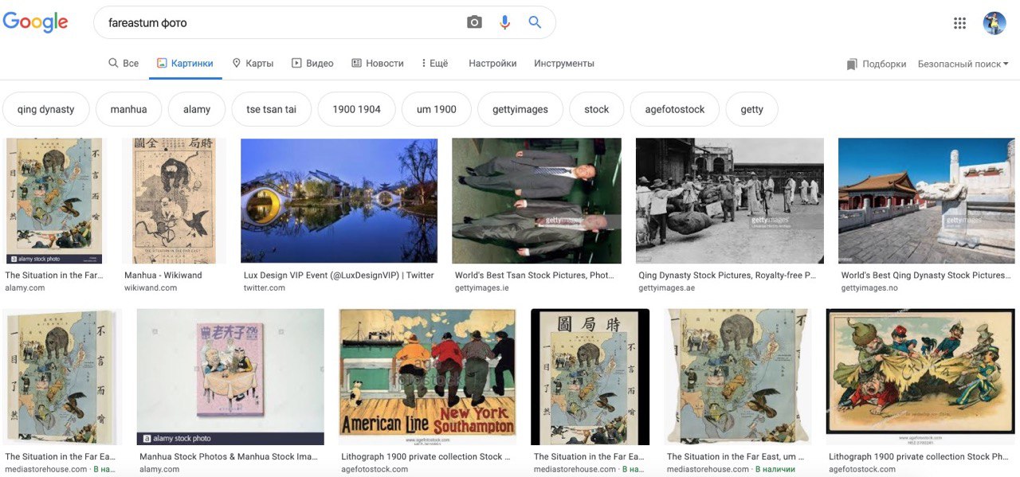The height and width of the screenshot is (477, 1020).
Task: Filter by 'alamy' chip
Action: pyautogui.click(x=197, y=110)
